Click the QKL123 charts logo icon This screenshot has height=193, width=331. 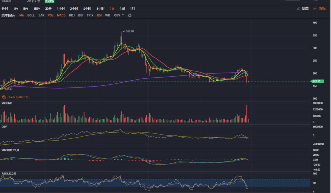(4, 97)
